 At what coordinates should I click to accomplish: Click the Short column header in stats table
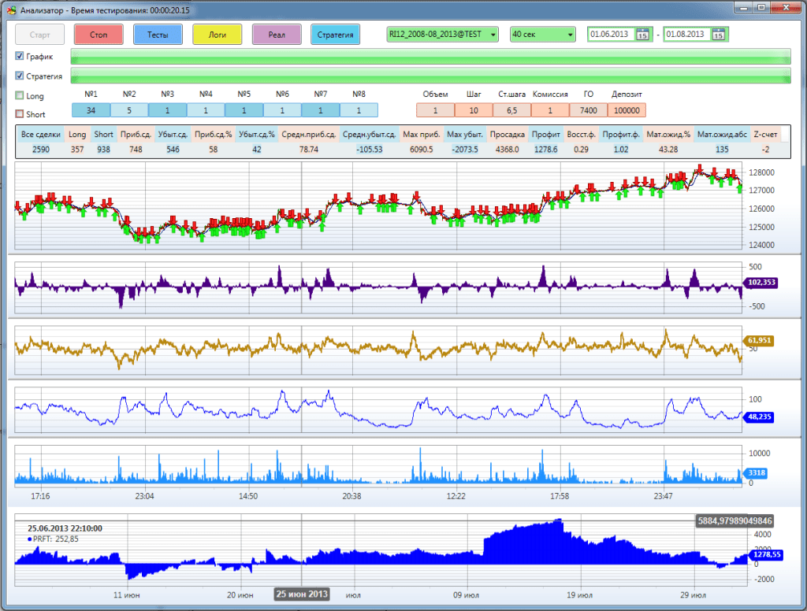pyautogui.click(x=103, y=134)
